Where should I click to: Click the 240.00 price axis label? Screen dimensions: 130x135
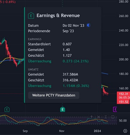point(124,30)
